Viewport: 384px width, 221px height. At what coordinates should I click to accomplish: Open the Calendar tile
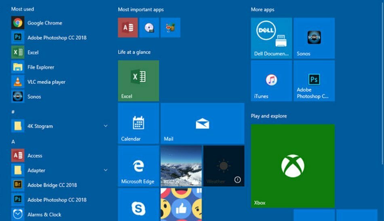click(x=138, y=123)
